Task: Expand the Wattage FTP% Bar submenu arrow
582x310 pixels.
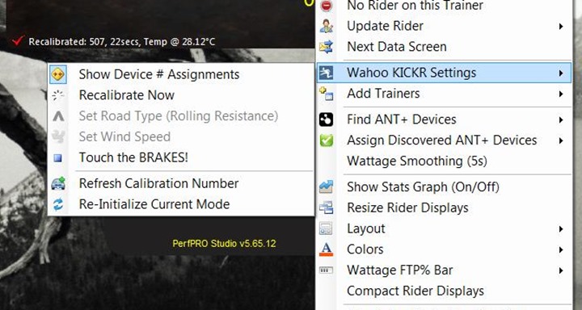Action: (561, 270)
